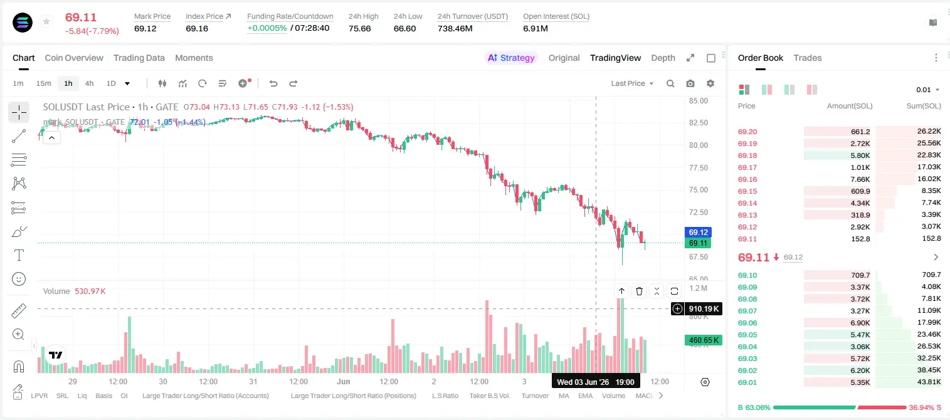Viewport: 950px width, 420px height.
Task: Open the indicators chart icon
Action: point(182,83)
